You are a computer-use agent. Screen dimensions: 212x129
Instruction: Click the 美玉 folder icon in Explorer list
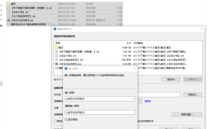click(x=9, y=4)
